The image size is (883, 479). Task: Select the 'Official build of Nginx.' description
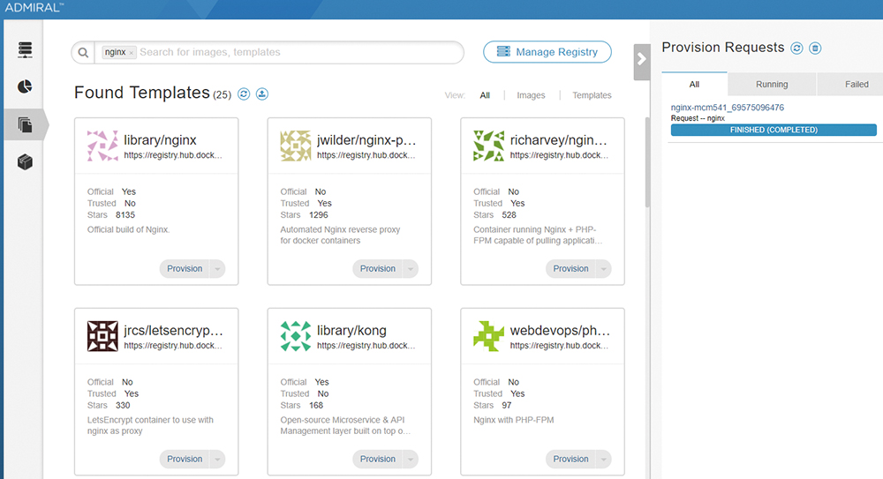[x=128, y=229]
